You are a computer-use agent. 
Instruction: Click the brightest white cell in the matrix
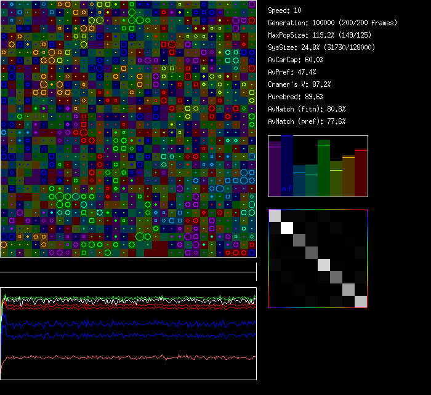tap(287, 227)
